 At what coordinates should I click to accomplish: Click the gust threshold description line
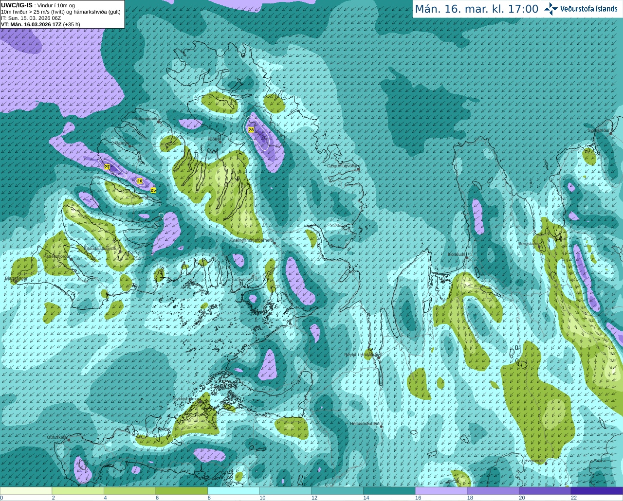[x=61, y=12]
